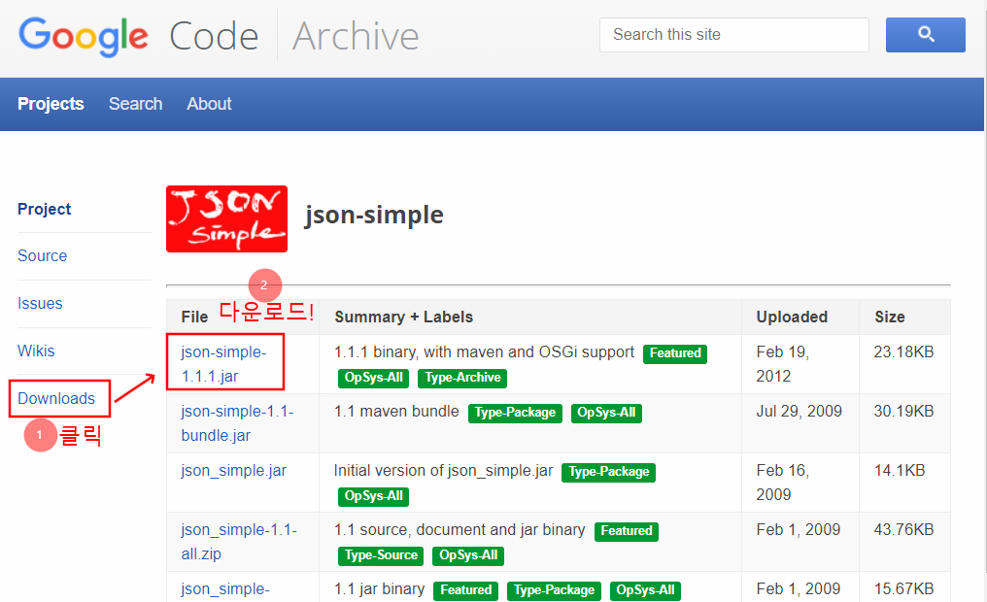
Task: Download json-simple-1.1.1.jar file
Action: [223, 363]
